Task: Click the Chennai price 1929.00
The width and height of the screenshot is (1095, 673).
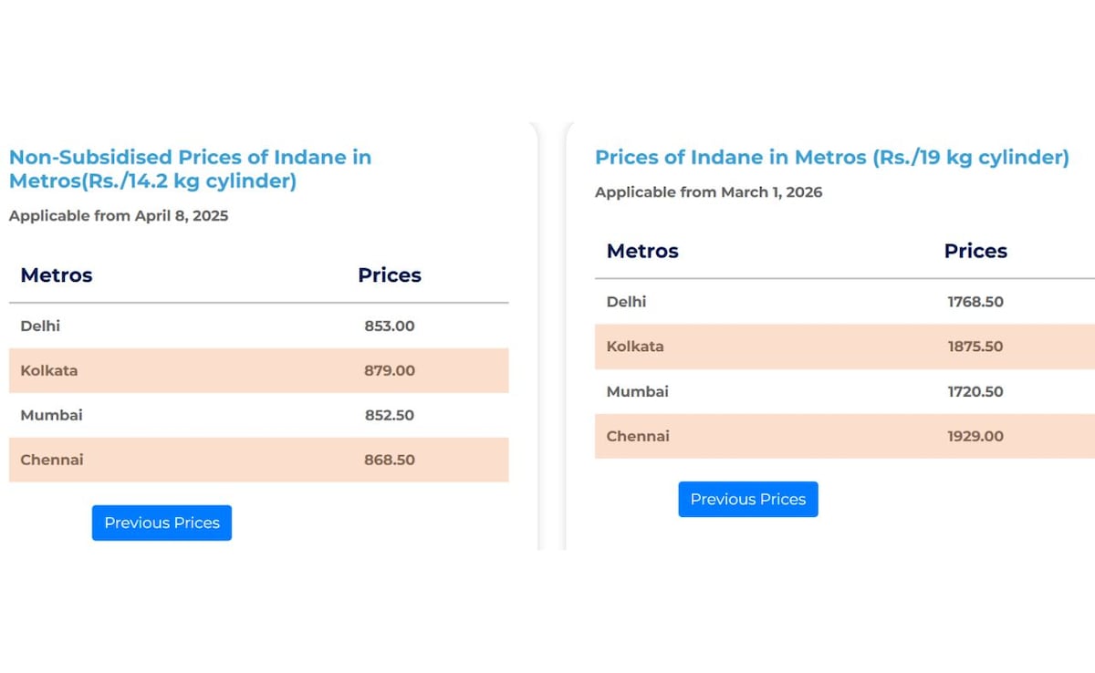Action: tap(975, 436)
